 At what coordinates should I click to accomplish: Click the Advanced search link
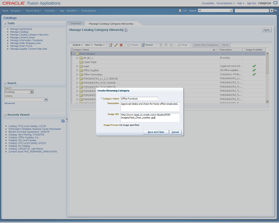(10, 103)
